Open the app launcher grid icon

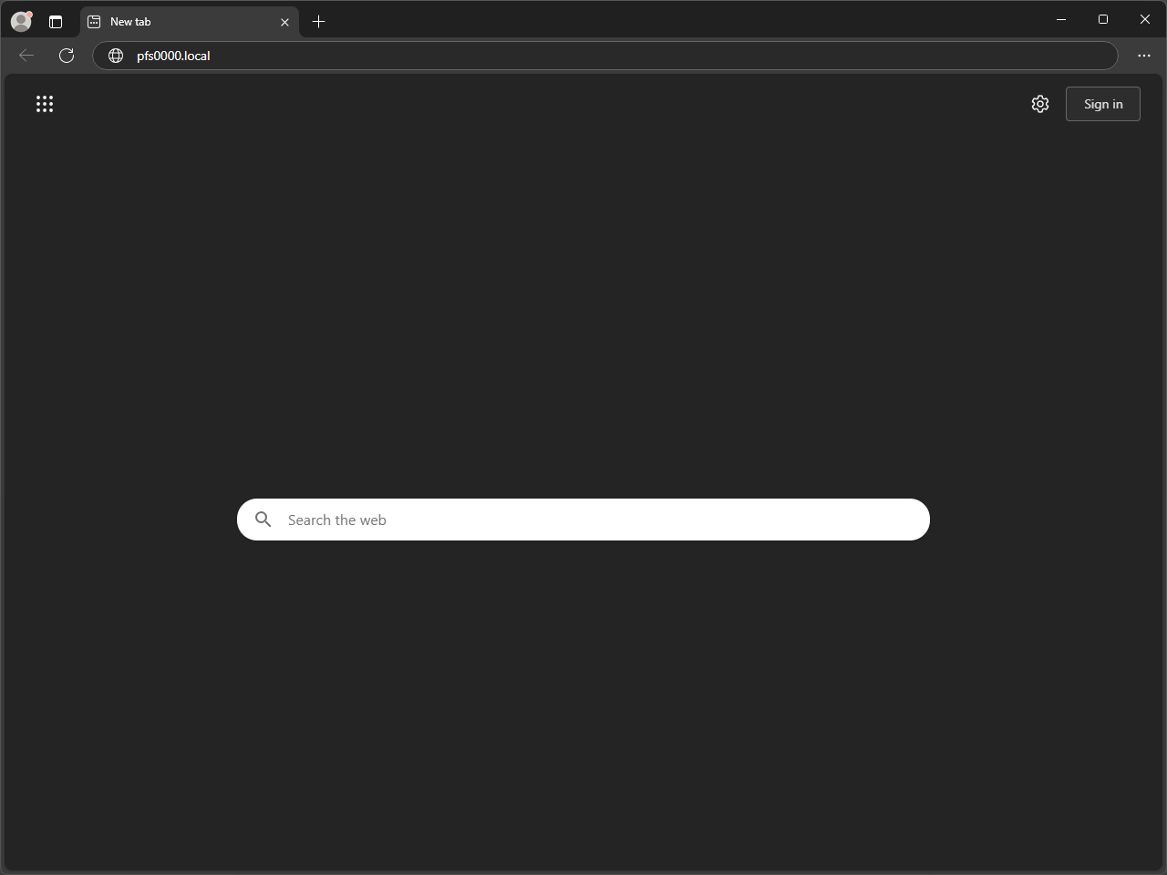45,104
